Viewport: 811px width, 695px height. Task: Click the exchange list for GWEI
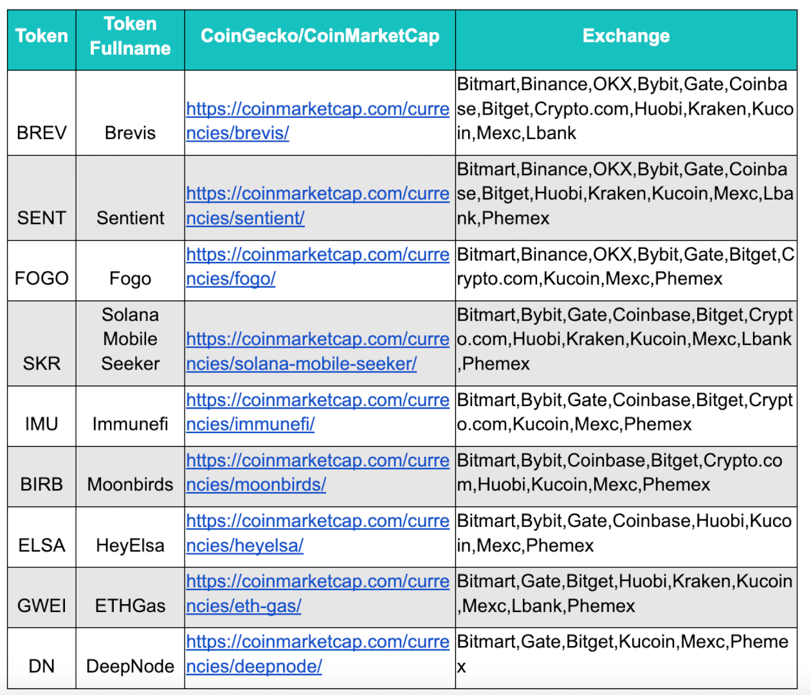coord(625,594)
